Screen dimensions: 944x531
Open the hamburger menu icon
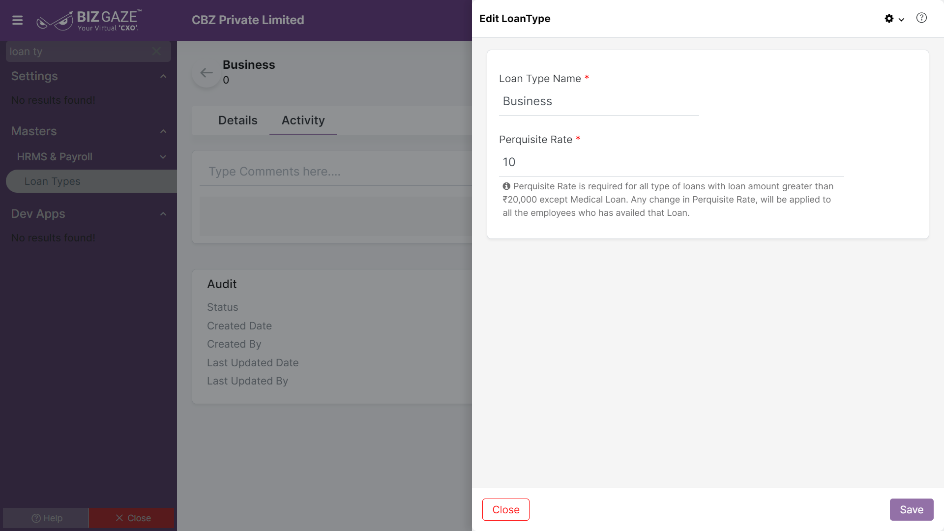tap(18, 20)
